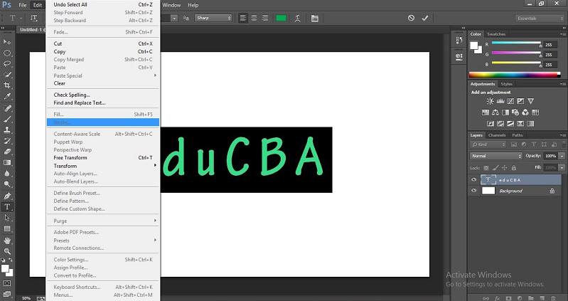
Task: Open the Essentials workspace dropdown
Action: [x=540, y=18]
